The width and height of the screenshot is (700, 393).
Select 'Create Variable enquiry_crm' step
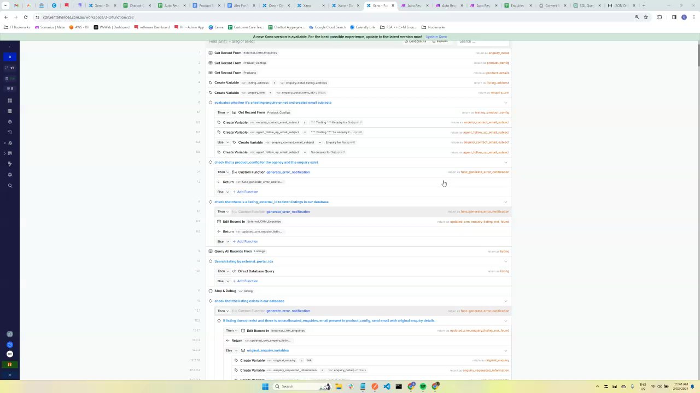(x=359, y=93)
